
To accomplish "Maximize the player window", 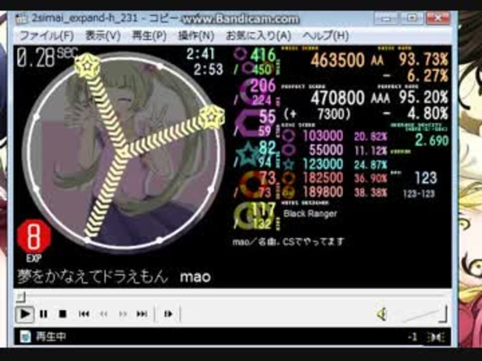I will 413,19.
